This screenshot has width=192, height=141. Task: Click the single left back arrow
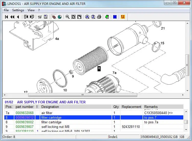click(18, 17)
